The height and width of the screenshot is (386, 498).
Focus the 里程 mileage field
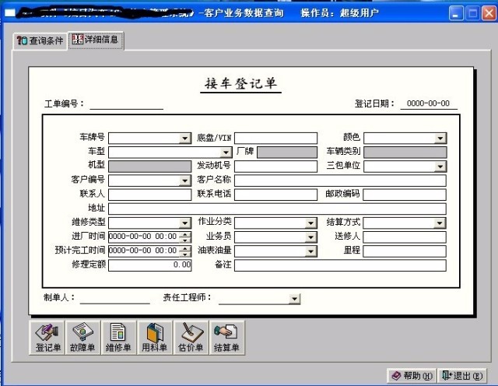pyautogui.click(x=405, y=251)
